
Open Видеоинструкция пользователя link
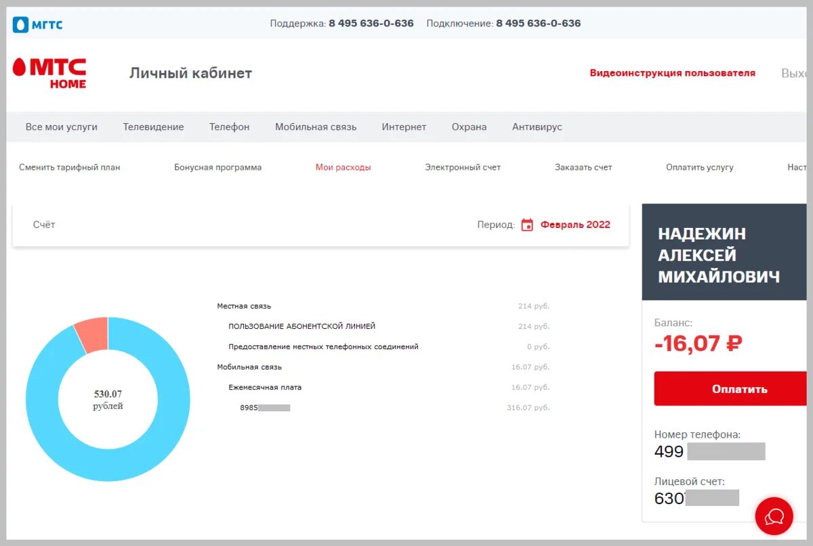pyautogui.click(x=672, y=73)
